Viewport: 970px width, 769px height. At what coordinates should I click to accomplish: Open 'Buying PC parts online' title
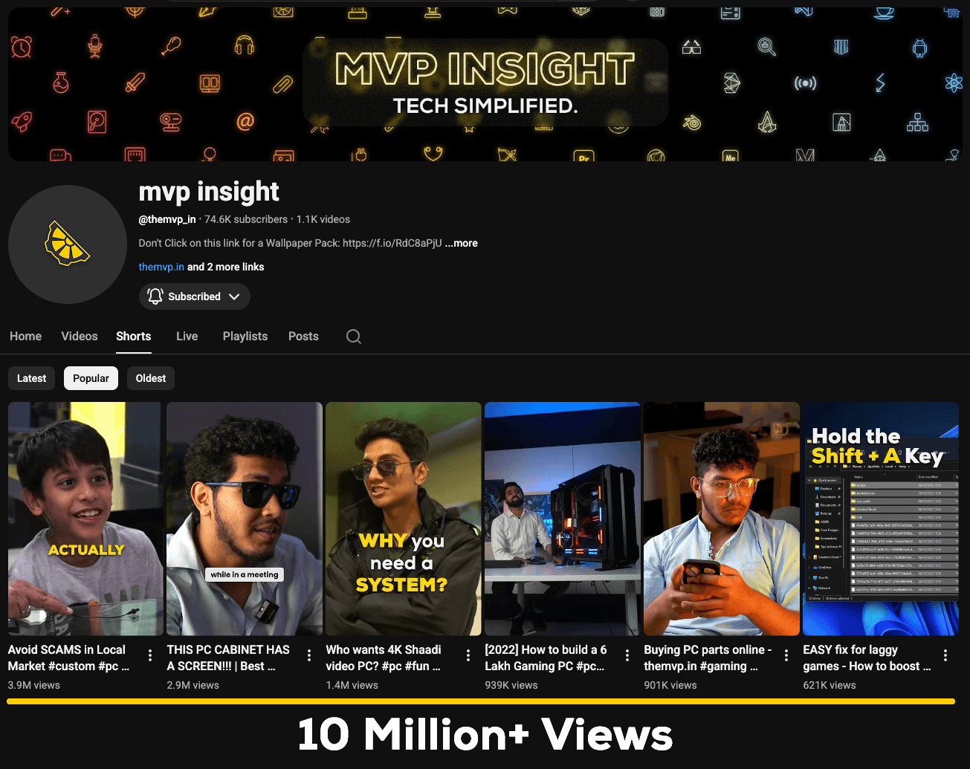coord(708,658)
